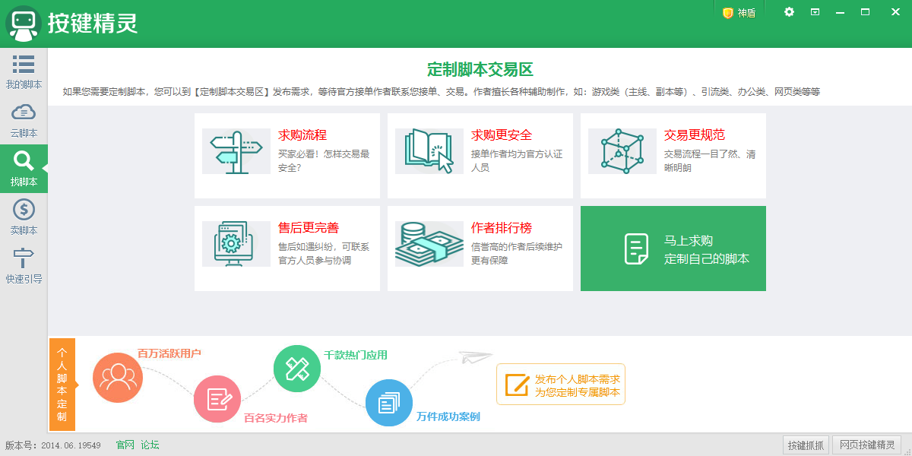Click the robot logo of 按键精灵
Screen dimensions: 912x456
pos(24,24)
